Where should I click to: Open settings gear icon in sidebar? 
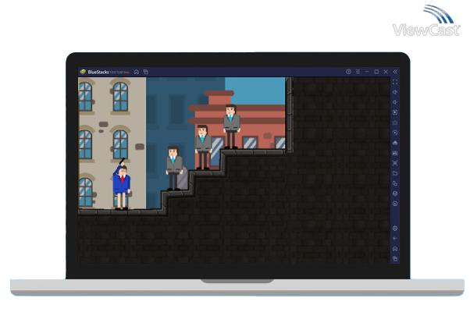395,229
